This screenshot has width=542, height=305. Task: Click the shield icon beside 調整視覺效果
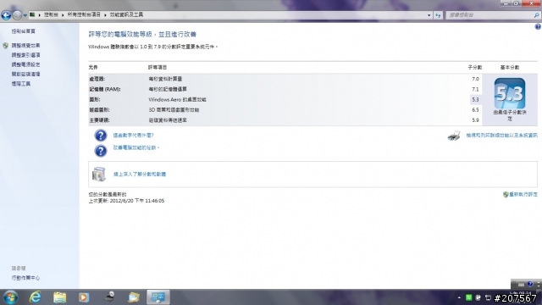click(6, 46)
